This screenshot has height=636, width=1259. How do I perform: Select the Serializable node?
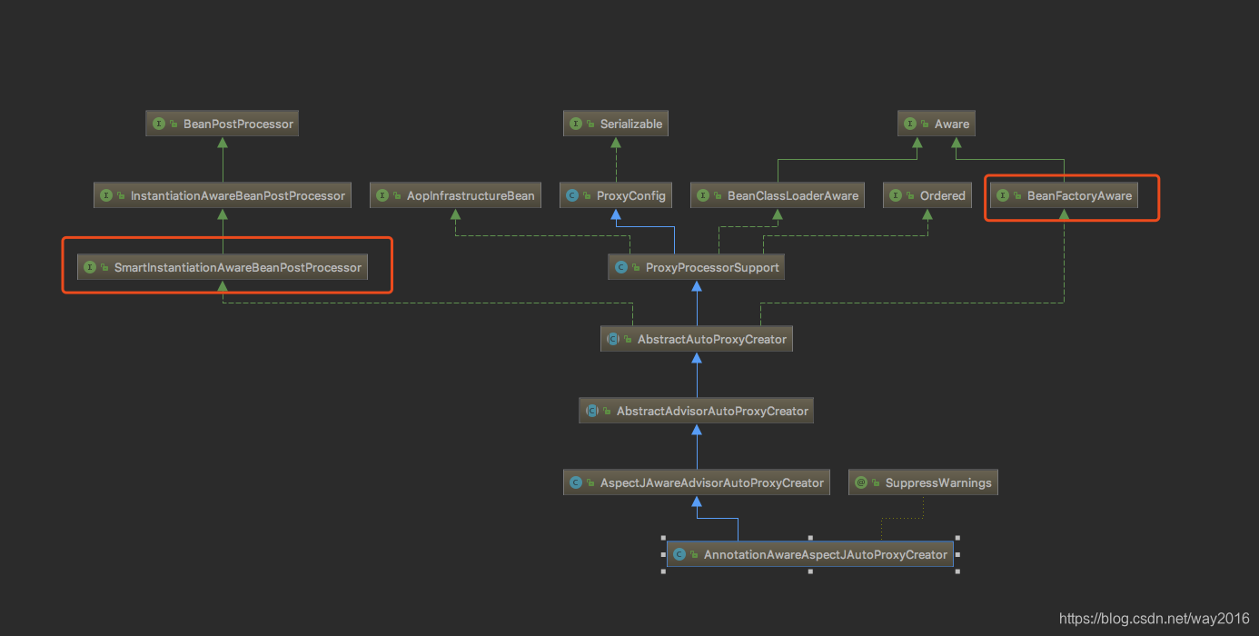point(616,124)
